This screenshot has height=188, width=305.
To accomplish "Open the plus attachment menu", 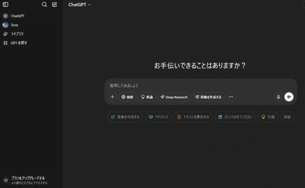I will [x=113, y=97].
